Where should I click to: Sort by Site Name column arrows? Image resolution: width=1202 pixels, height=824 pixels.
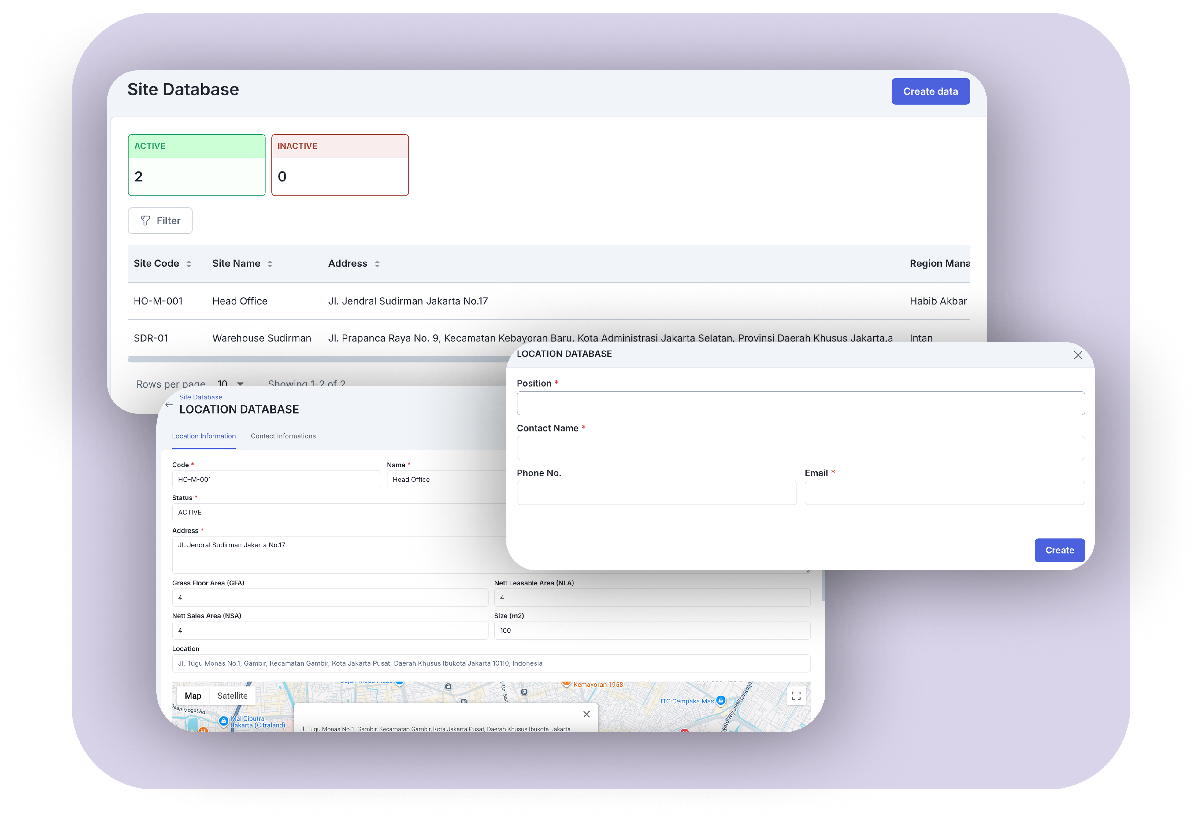269,264
